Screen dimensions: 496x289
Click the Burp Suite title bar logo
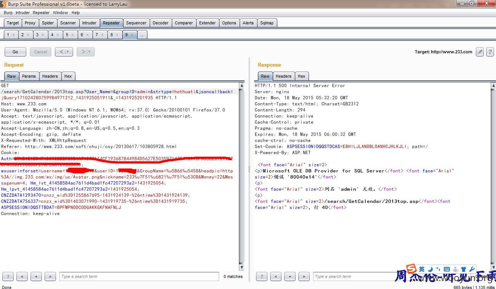(3, 4)
